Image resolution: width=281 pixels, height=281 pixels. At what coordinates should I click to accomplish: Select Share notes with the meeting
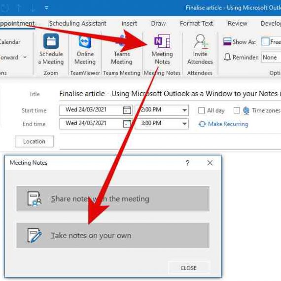coord(113,199)
